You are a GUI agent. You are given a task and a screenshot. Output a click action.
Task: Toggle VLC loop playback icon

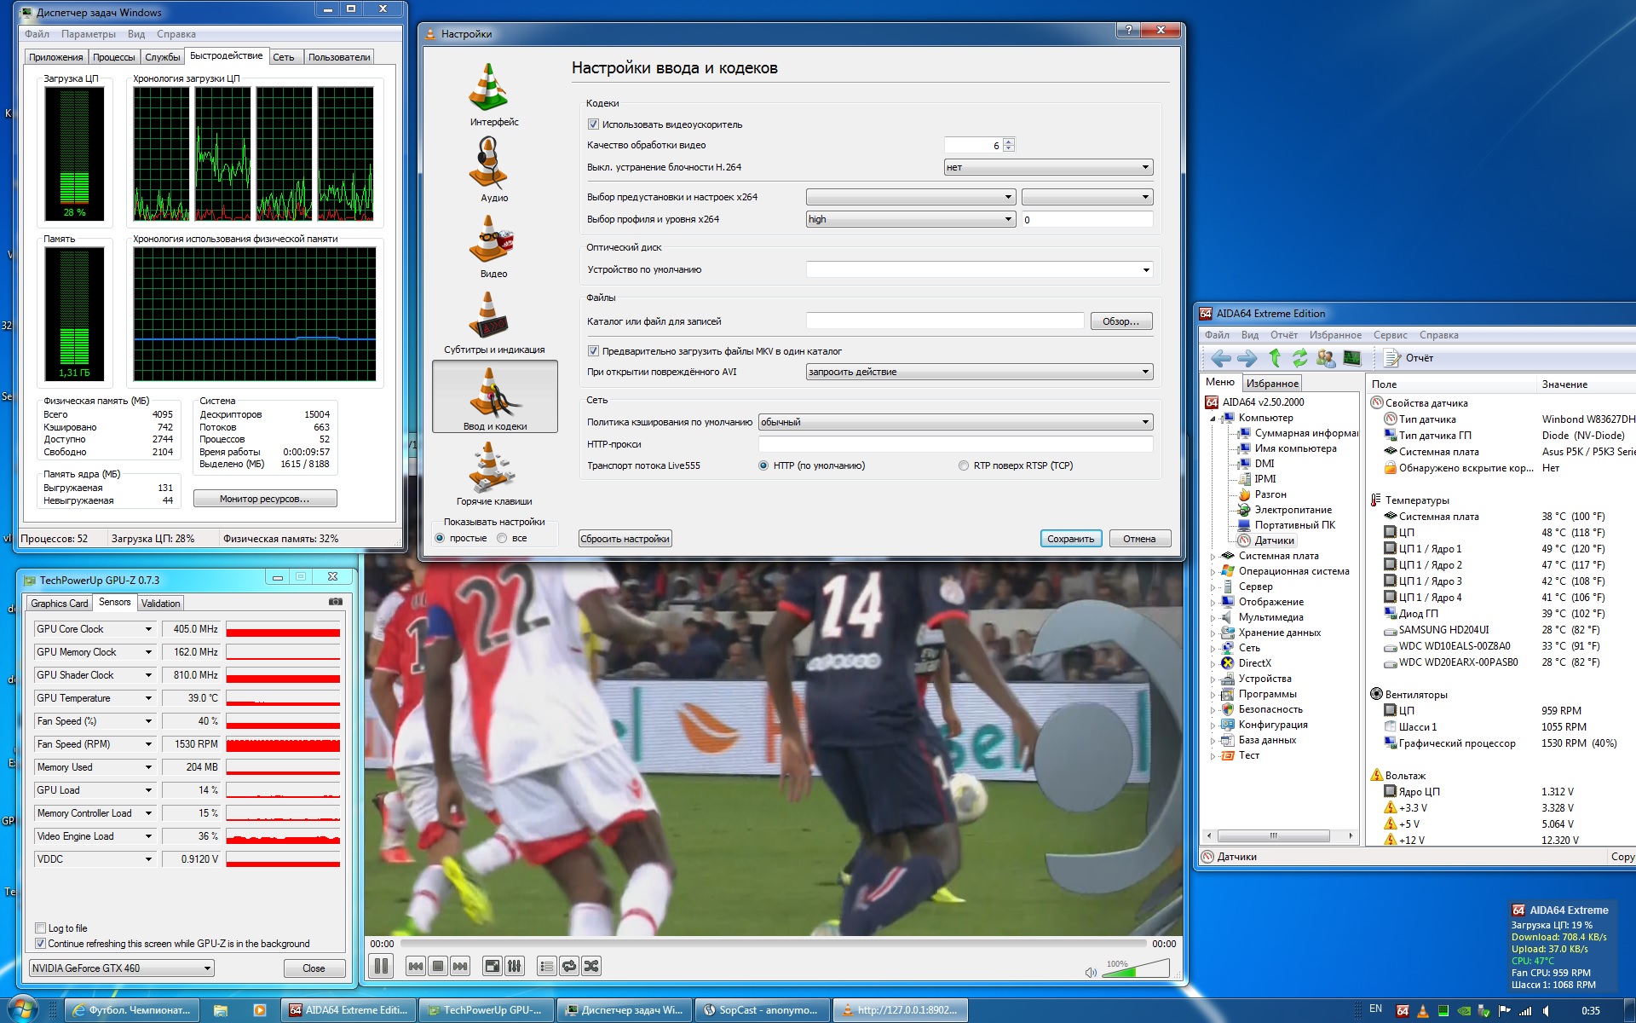pos(569,966)
